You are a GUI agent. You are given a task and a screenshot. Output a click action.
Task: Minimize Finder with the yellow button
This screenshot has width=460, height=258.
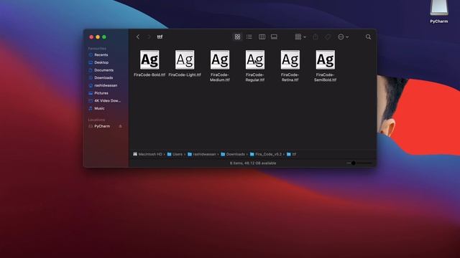pos(98,37)
